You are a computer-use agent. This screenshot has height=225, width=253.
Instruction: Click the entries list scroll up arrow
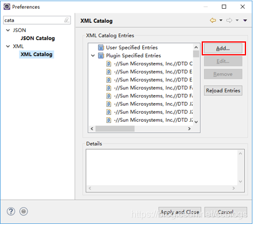click(x=196, y=47)
